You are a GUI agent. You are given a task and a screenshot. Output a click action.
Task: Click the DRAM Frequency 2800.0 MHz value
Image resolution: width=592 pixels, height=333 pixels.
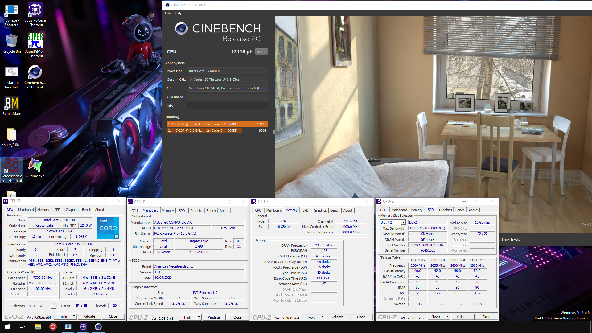pyautogui.click(x=324, y=245)
